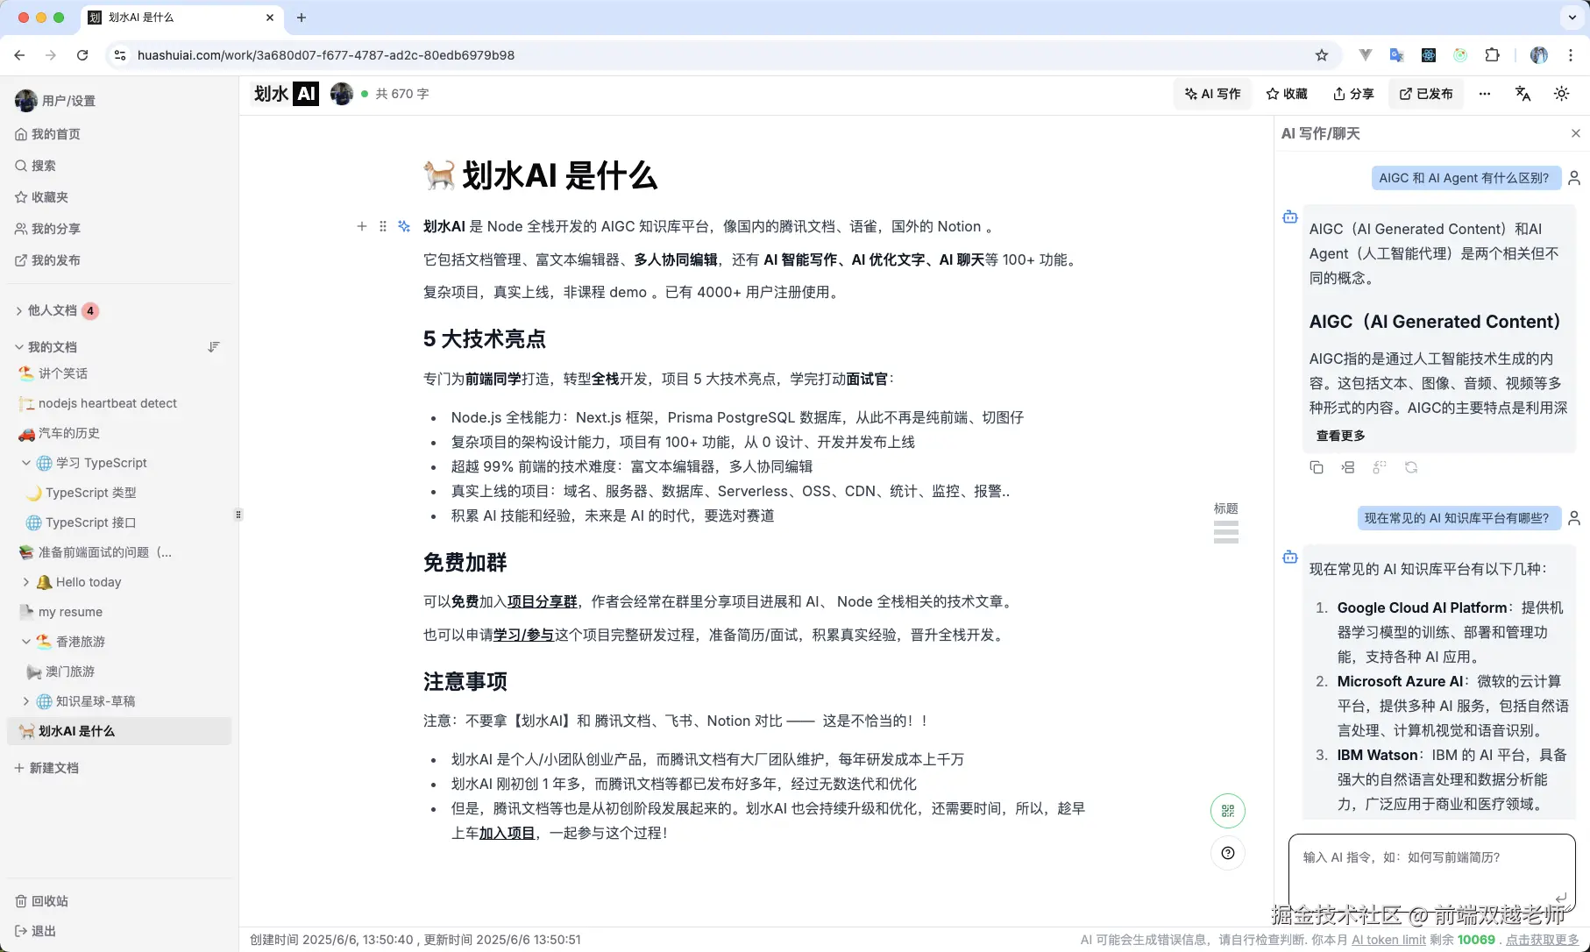Regenerate the AI answer with the refresh icon
1590x952 pixels.
point(1412,467)
